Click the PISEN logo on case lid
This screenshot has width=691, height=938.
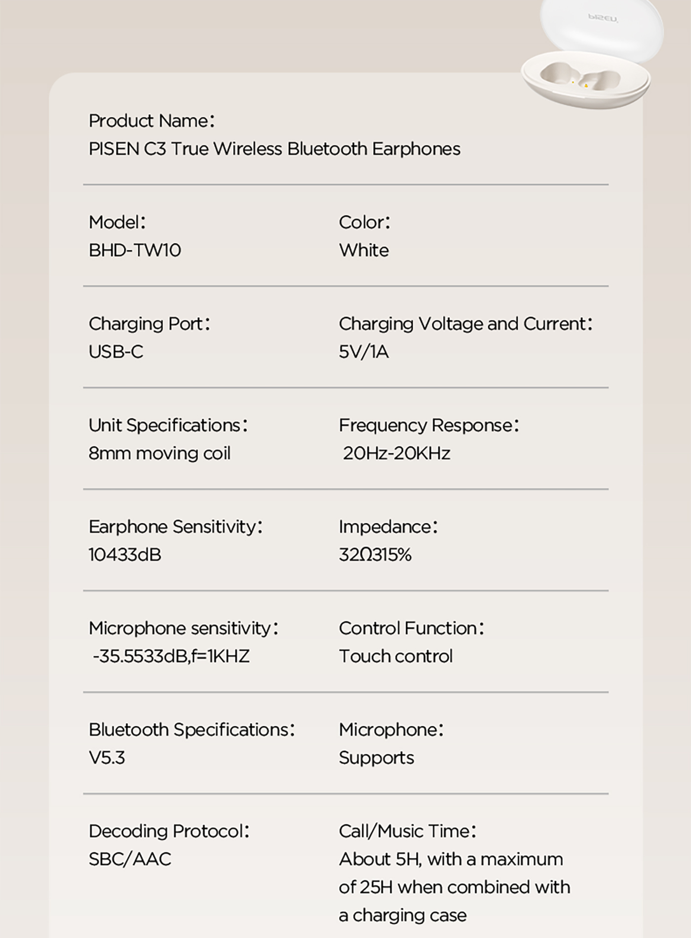603,18
